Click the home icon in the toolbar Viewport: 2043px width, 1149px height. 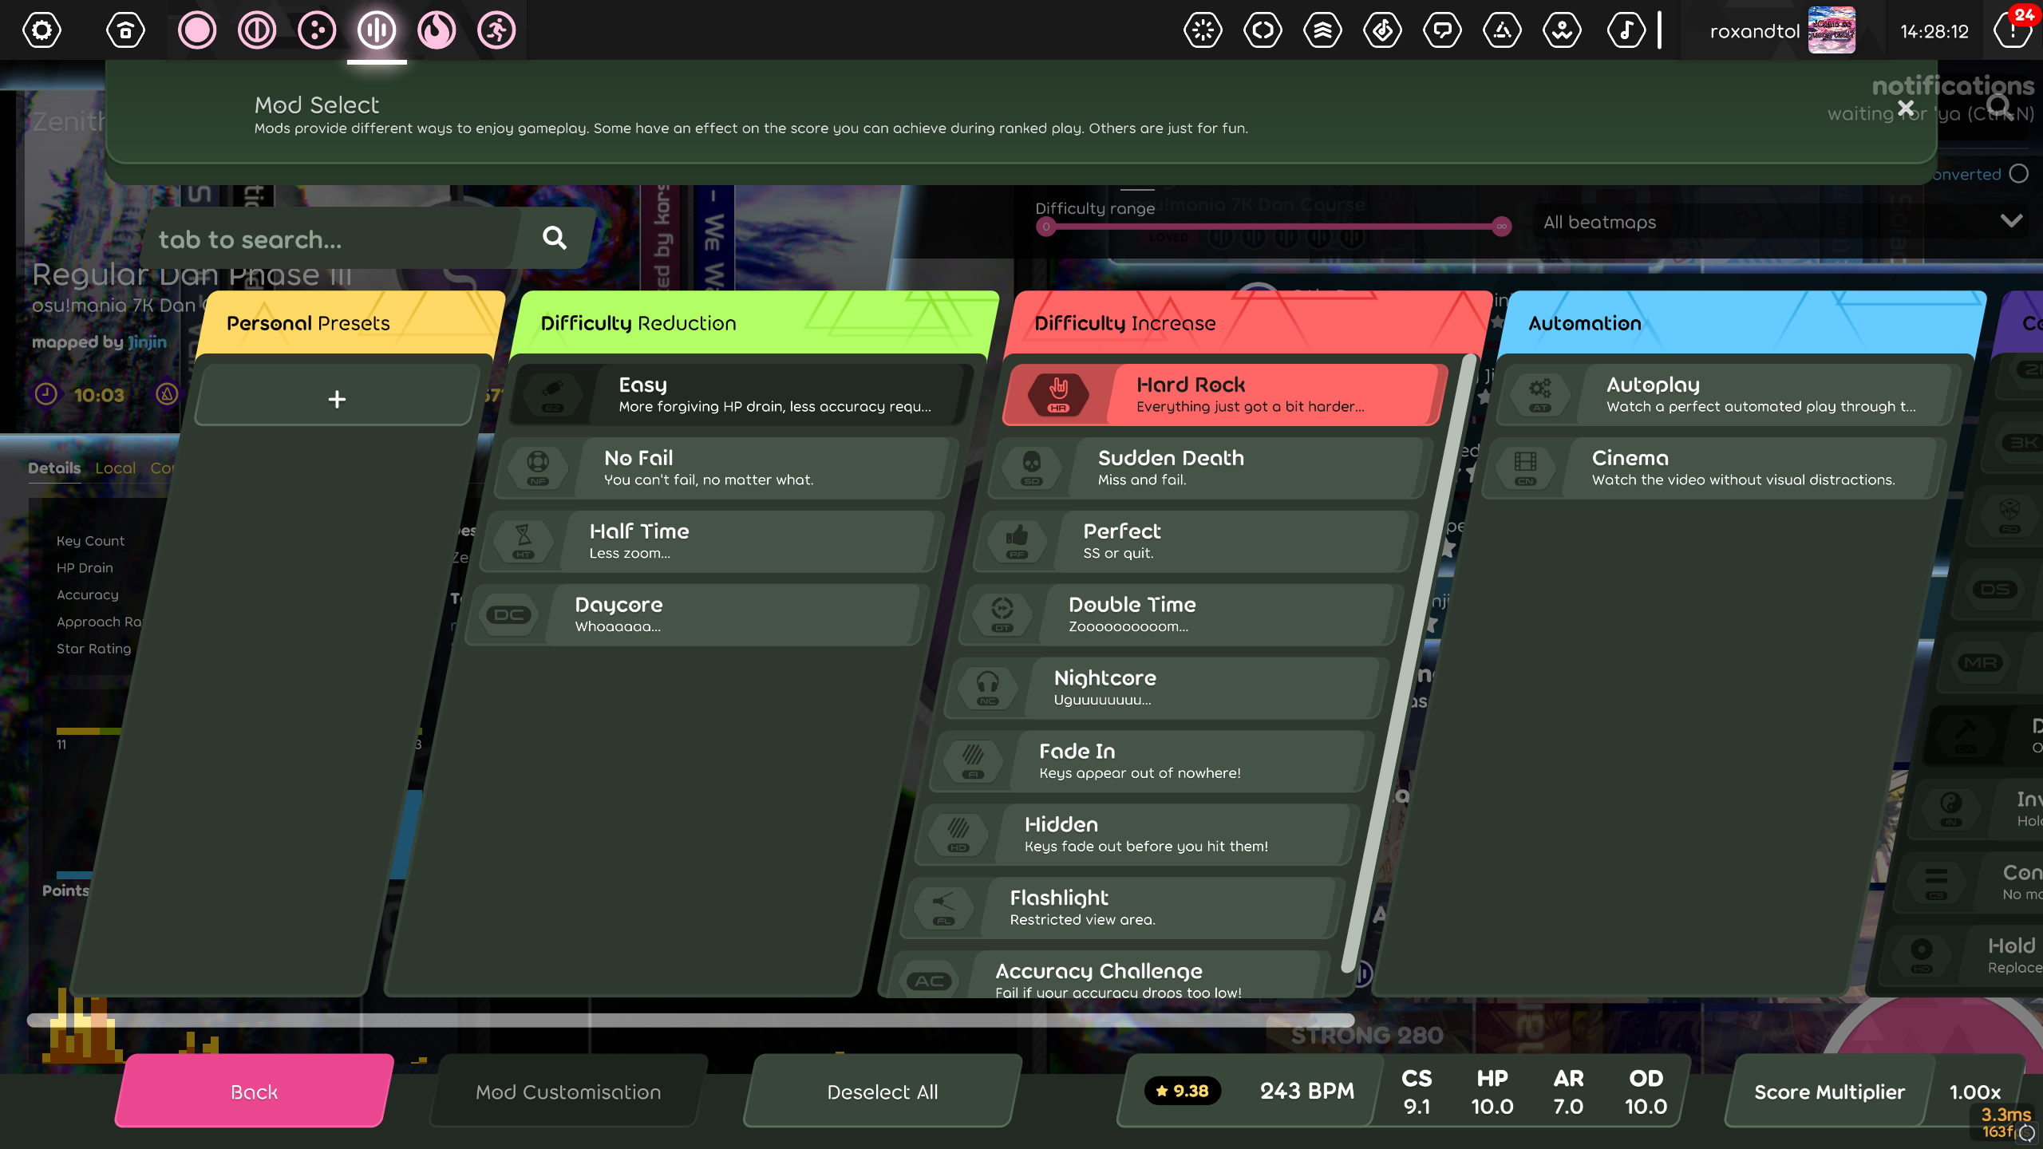pos(124,30)
